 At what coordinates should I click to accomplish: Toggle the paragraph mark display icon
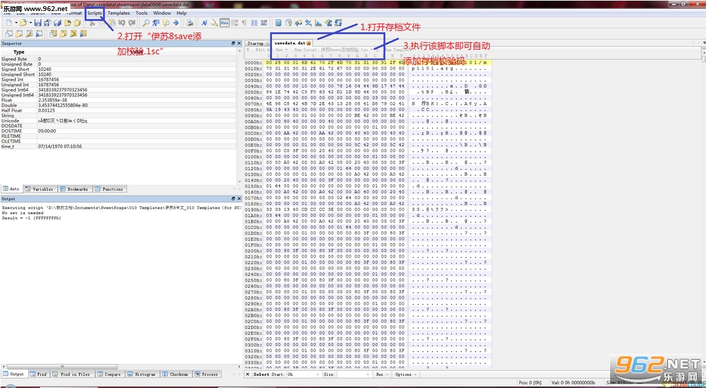[244, 23]
